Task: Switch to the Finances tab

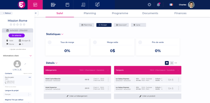Action: pyautogui.click(x=180, y=13)
